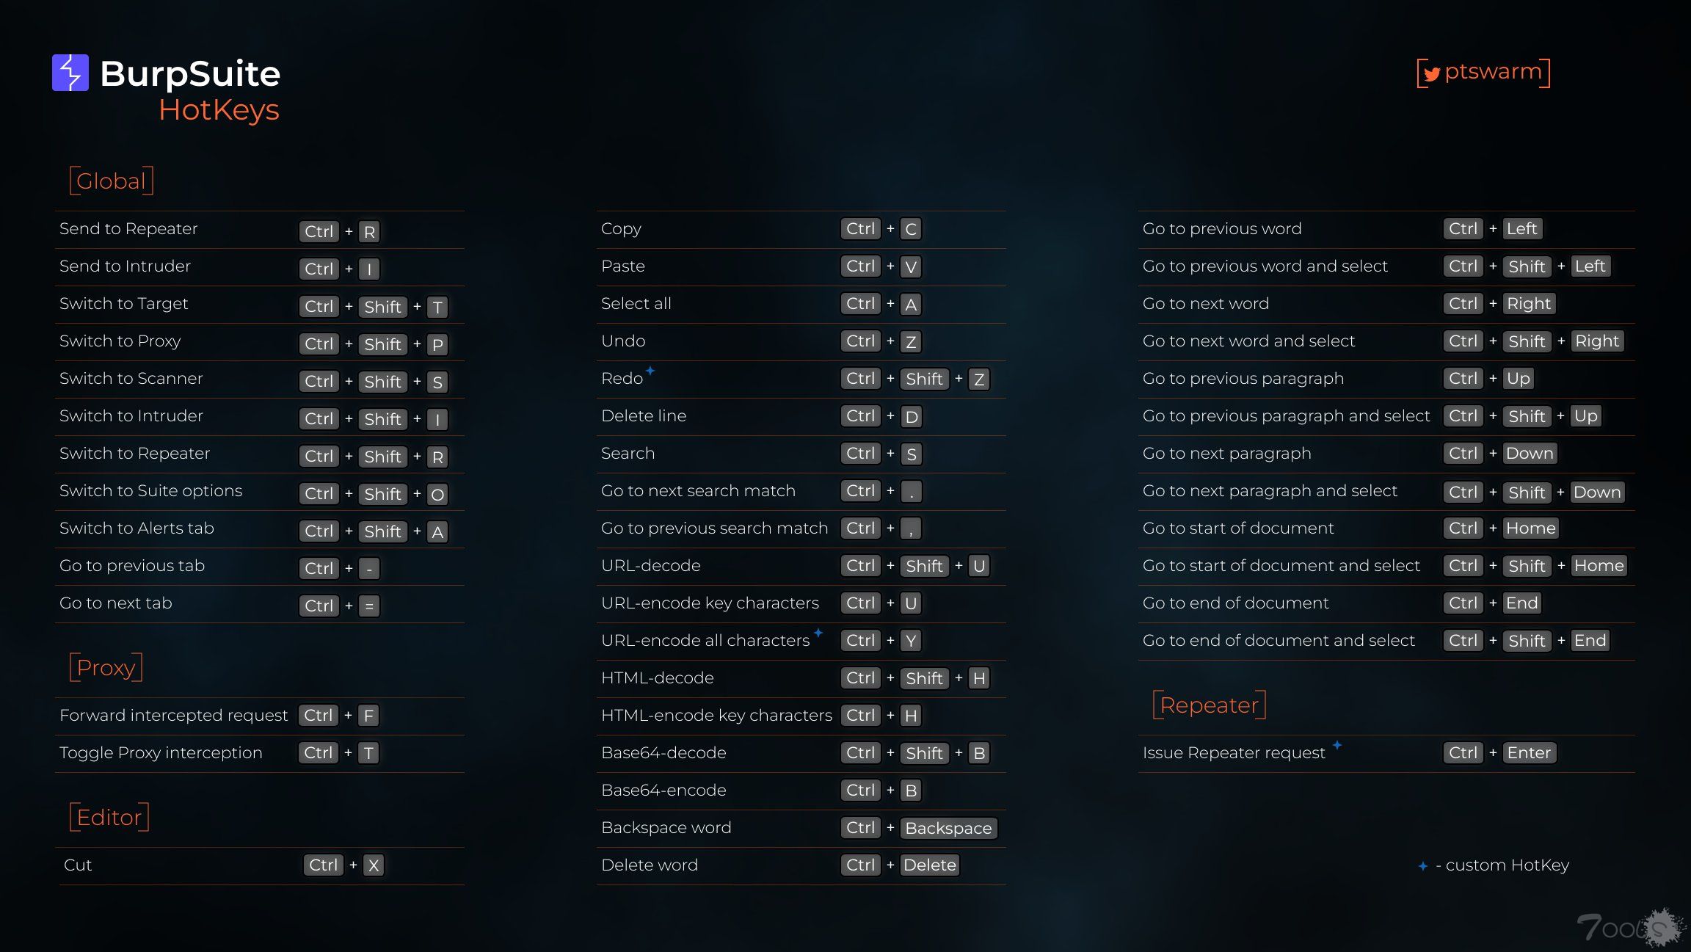The height and width of the screenshot is (952, 1691).
Task: Click the Enter key in Repeater row
Action: click(1529, 753)
